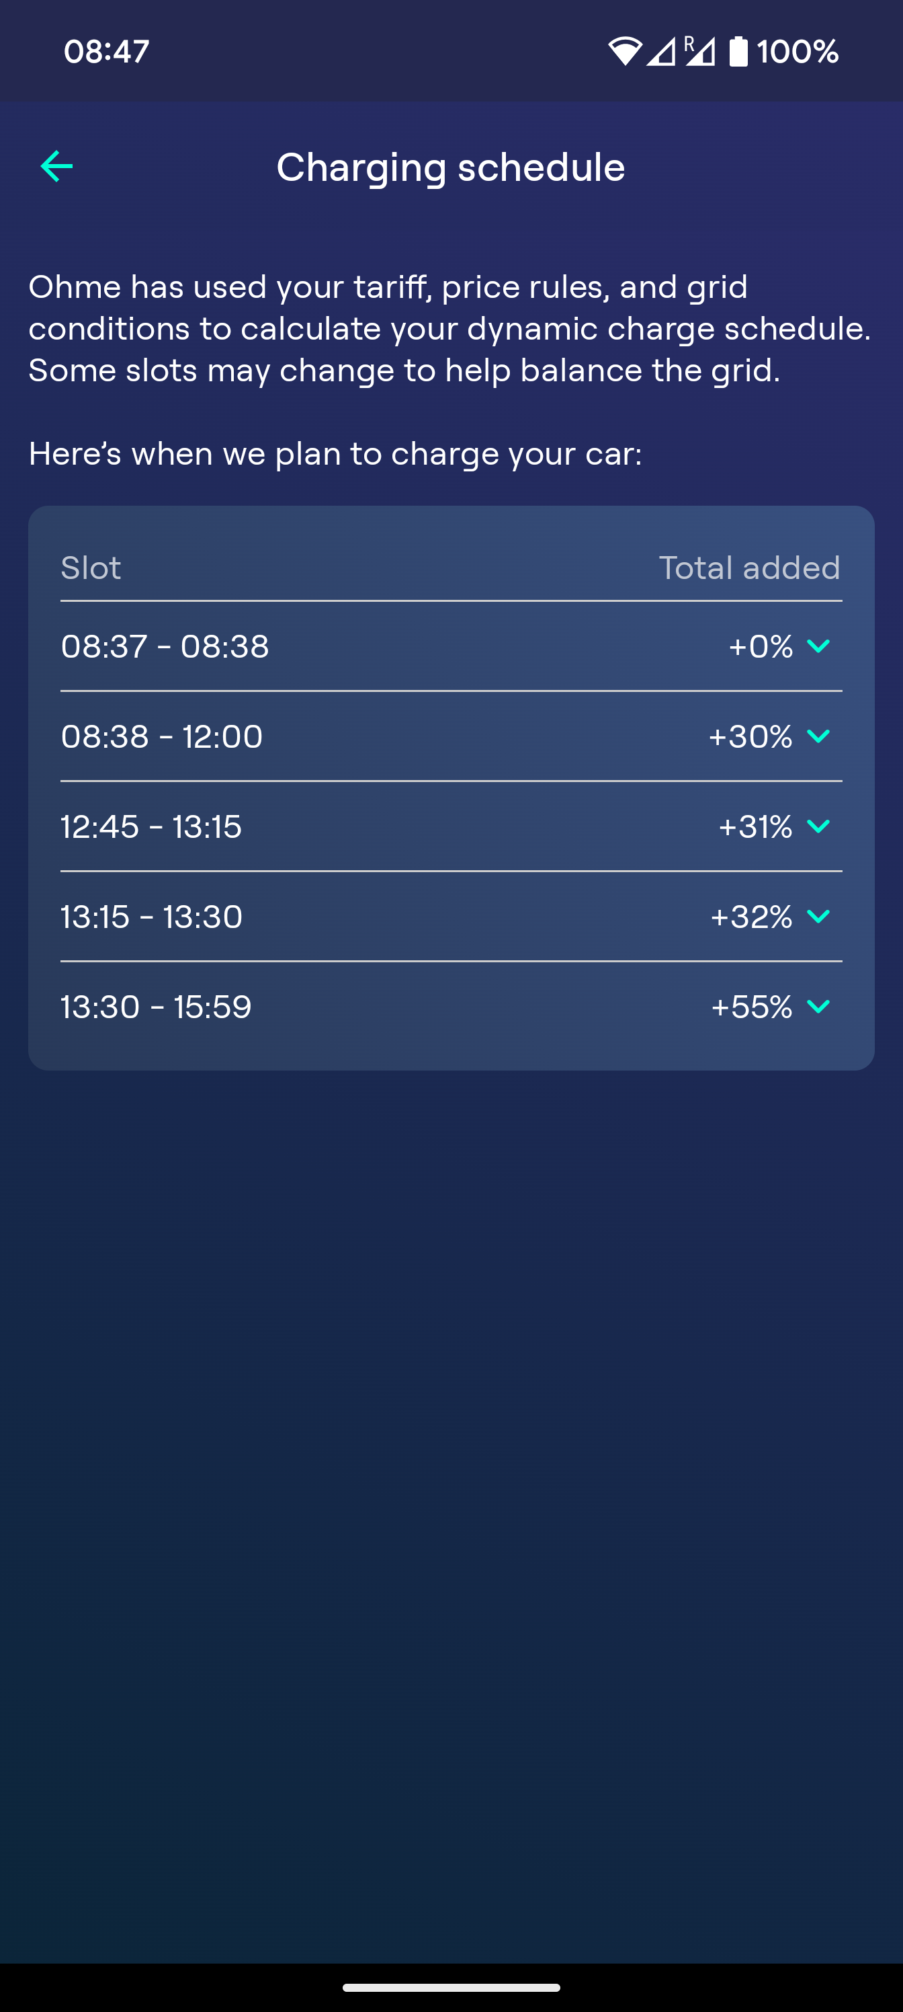
Task: Select the 08:37 - 08:38 slot label
Action: pyautogui.click(x=165, y=646)
